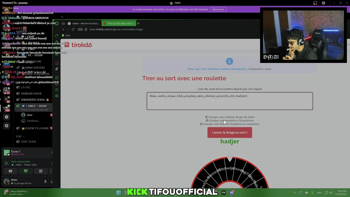Click Lancer le tirage au sort button
This screenshot has width=350, height=197.
pyautogui.click(x=230, y=132)
